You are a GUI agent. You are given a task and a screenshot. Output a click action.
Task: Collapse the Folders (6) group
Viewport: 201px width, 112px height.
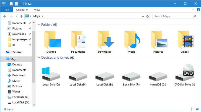pos(39,25)
